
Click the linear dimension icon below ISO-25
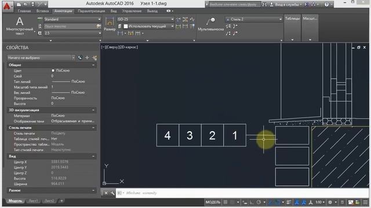click(120, 34)
